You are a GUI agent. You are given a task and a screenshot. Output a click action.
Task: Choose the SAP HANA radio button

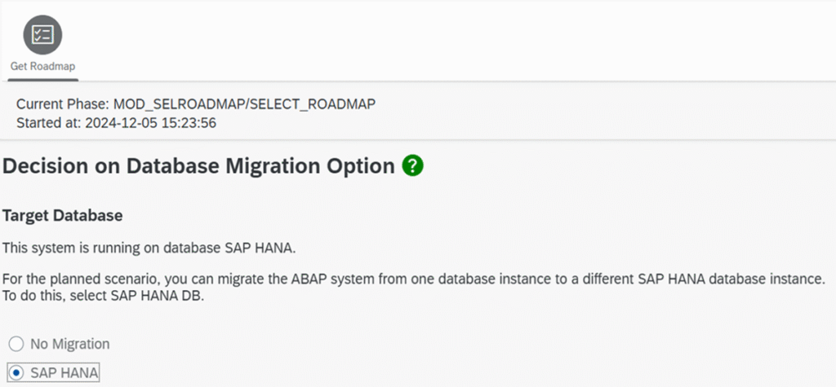coord(16,373)
